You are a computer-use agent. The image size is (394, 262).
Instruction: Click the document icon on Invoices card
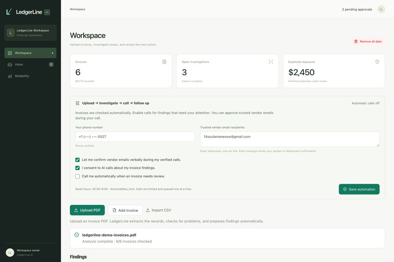point(164,61)
